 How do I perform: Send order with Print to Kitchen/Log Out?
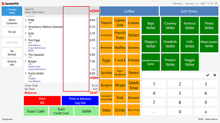80,101
